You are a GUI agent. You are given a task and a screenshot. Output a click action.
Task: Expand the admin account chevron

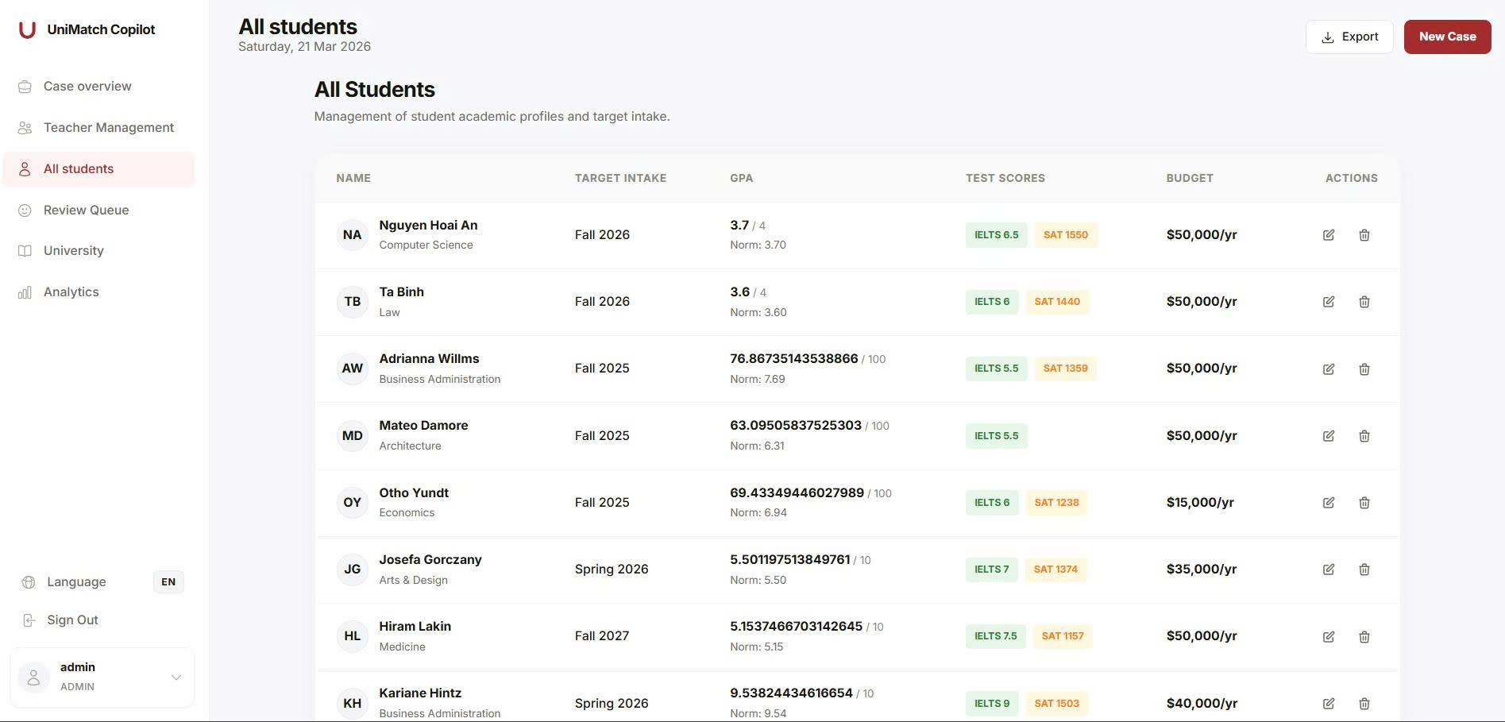(x=176, y=678)
